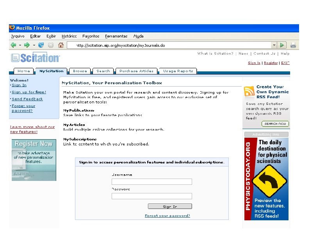Open the Arquivo menu
This screenshot has height=232, width=310.
click(x=18, y=36)
